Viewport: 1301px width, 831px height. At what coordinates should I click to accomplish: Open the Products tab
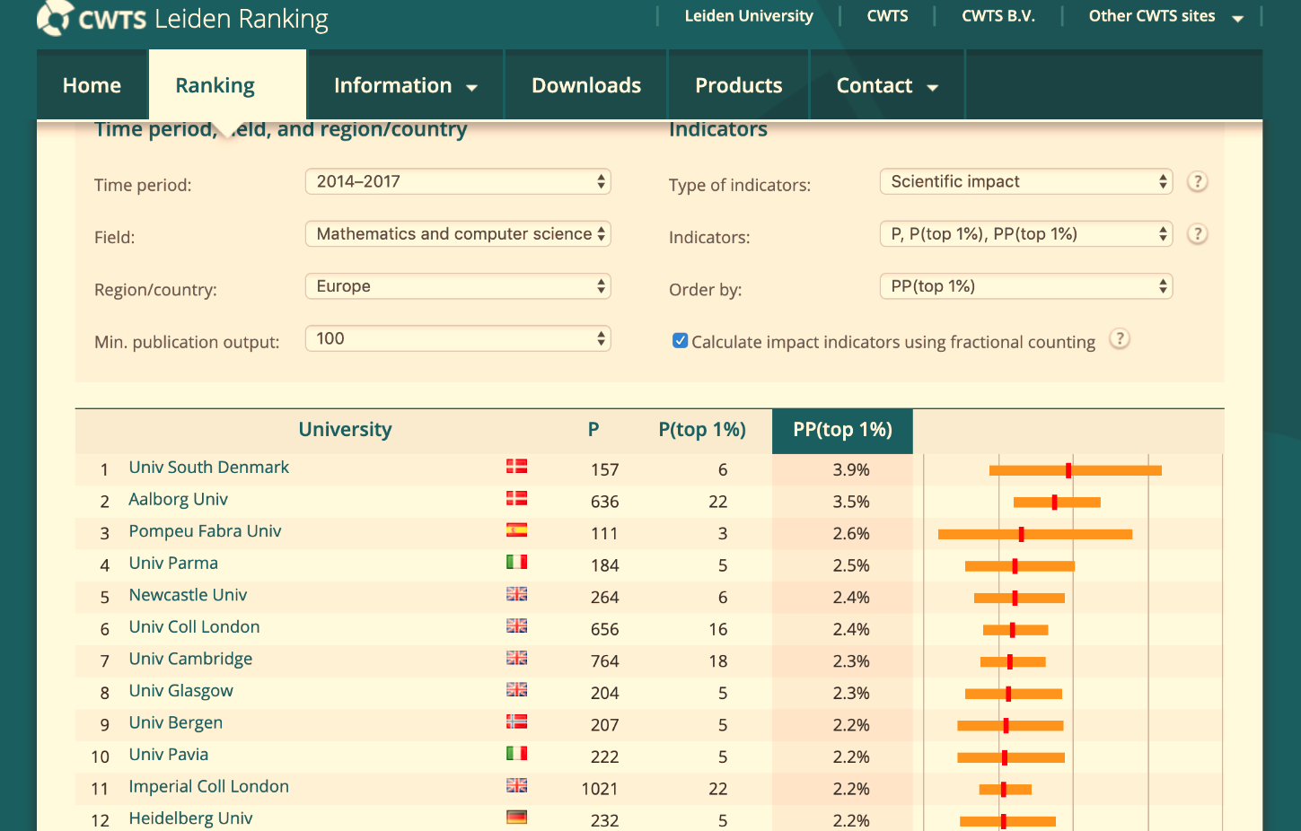pos(739,85)
